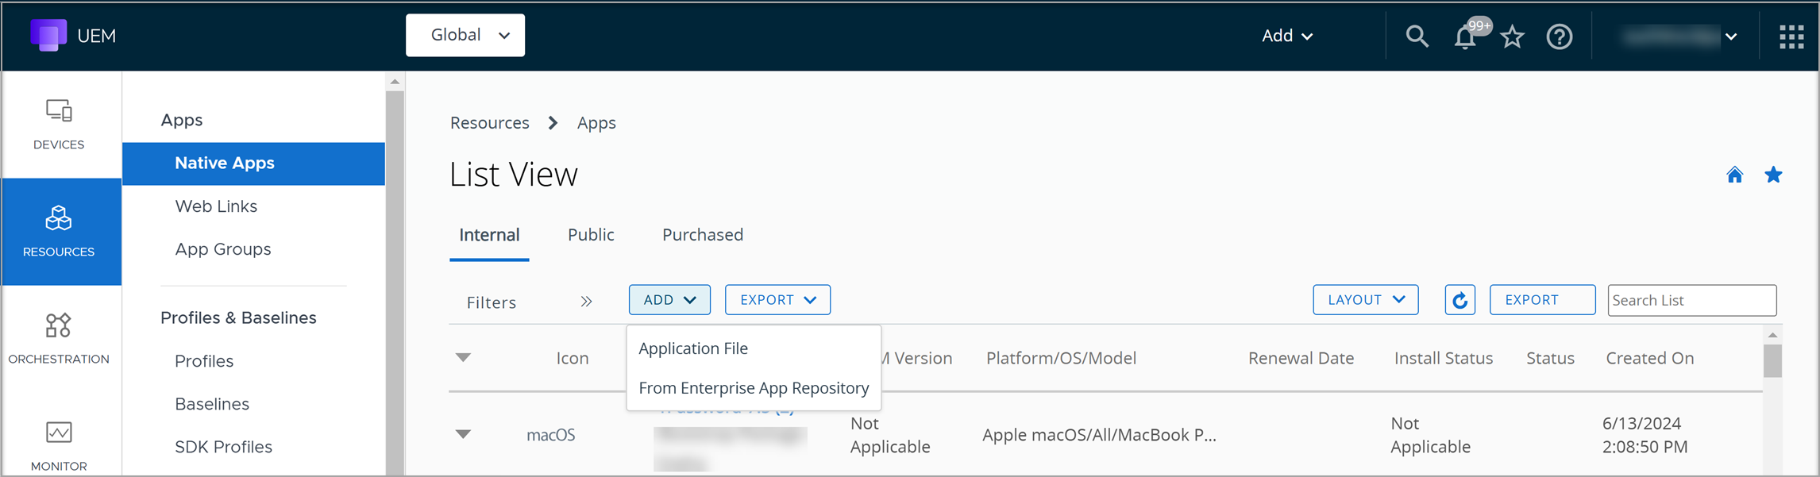Click the blue filled star icon

click(x=1773, y=175)
